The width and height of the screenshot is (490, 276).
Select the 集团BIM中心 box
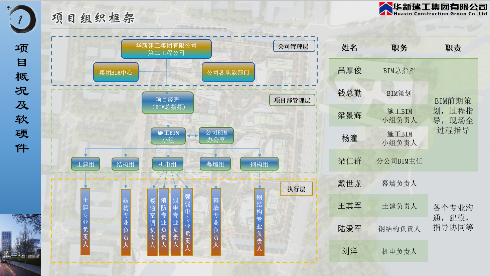116,72
